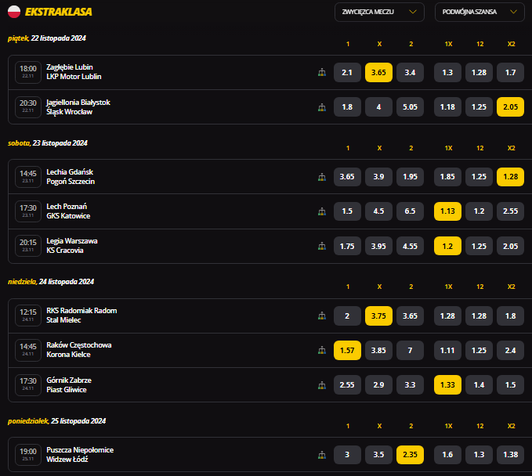Select 6.5 away odds for GKS Katowice
This screenshot has width=532, height=476.
410,211
